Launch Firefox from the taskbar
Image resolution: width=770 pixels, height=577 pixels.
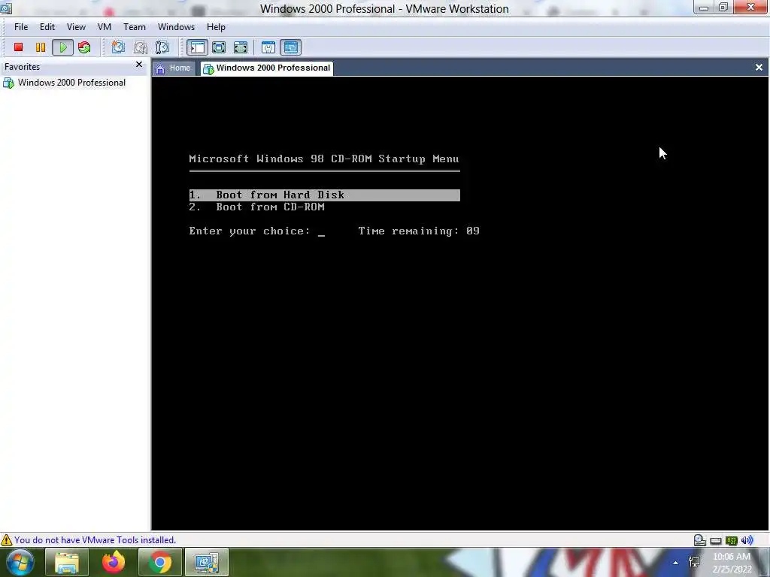coord(114,562)
